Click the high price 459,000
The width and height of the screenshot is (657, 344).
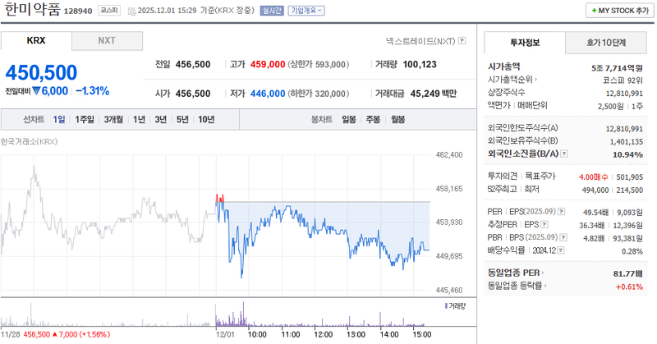pyautogui.click(x=268, y=65)
